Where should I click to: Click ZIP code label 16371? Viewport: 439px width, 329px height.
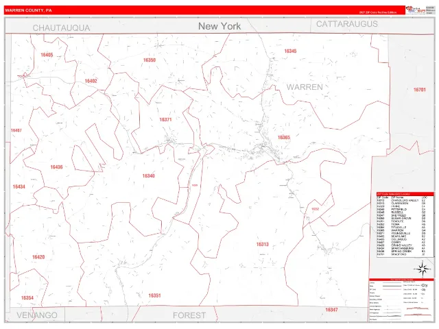(x=165, y=120)
